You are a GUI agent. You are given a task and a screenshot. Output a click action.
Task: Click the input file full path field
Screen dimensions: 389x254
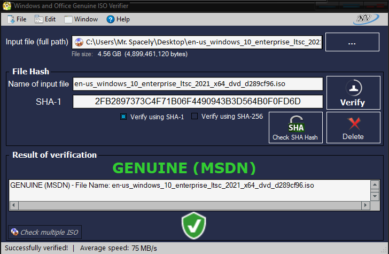click(x=197, y=42)
